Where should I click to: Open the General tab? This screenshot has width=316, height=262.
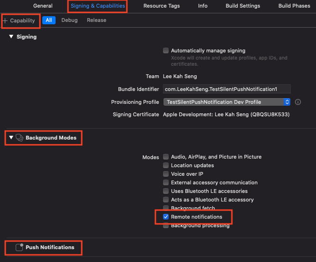coord(43,6)
